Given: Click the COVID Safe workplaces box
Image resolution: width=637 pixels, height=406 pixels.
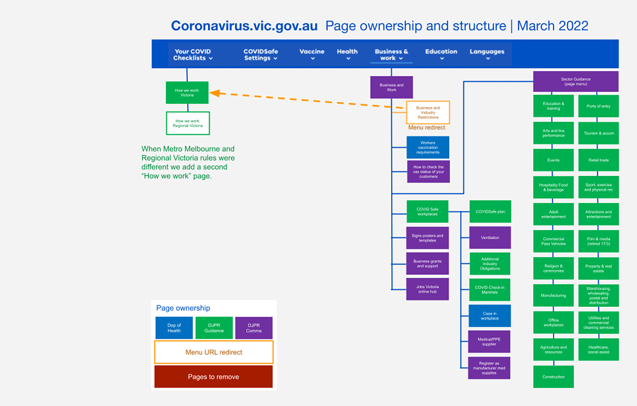Looking at the screenshot, I should tap(428, 212).
